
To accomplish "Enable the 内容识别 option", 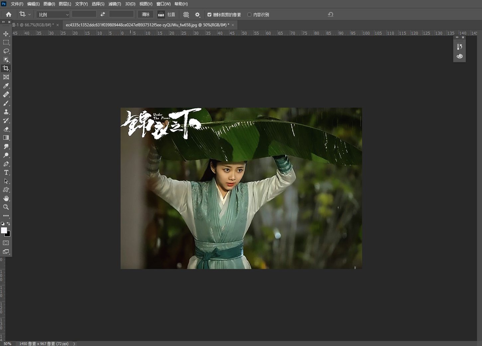I will (x=249, y=14).
